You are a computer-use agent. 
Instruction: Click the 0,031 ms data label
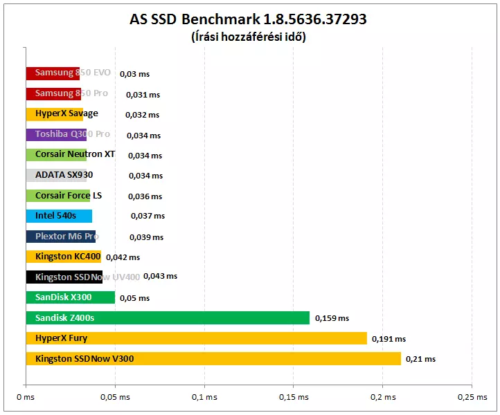pyautogui.click(x=143, y=95)
